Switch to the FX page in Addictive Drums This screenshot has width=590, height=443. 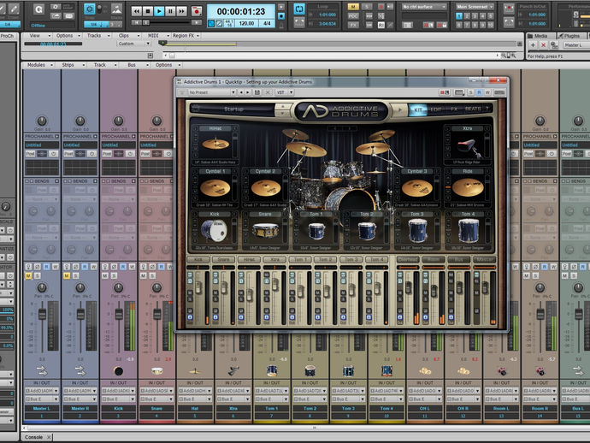pos(454,109)
